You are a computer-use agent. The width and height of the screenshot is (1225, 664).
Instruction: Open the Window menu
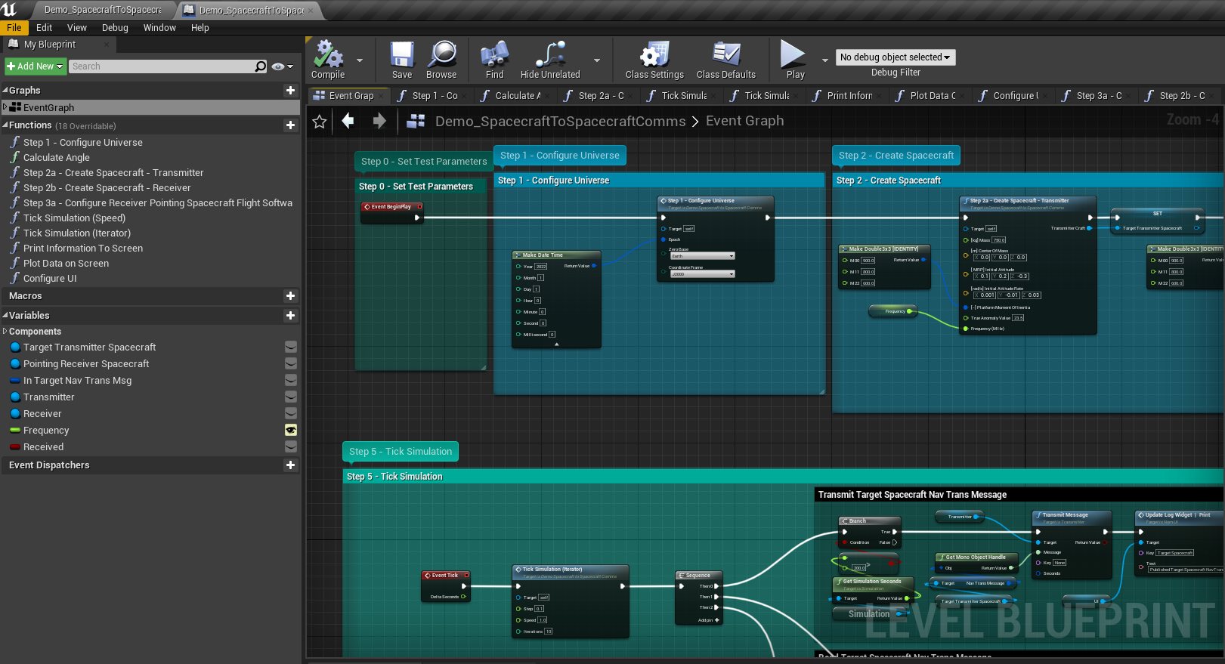[x=159, y=27]
